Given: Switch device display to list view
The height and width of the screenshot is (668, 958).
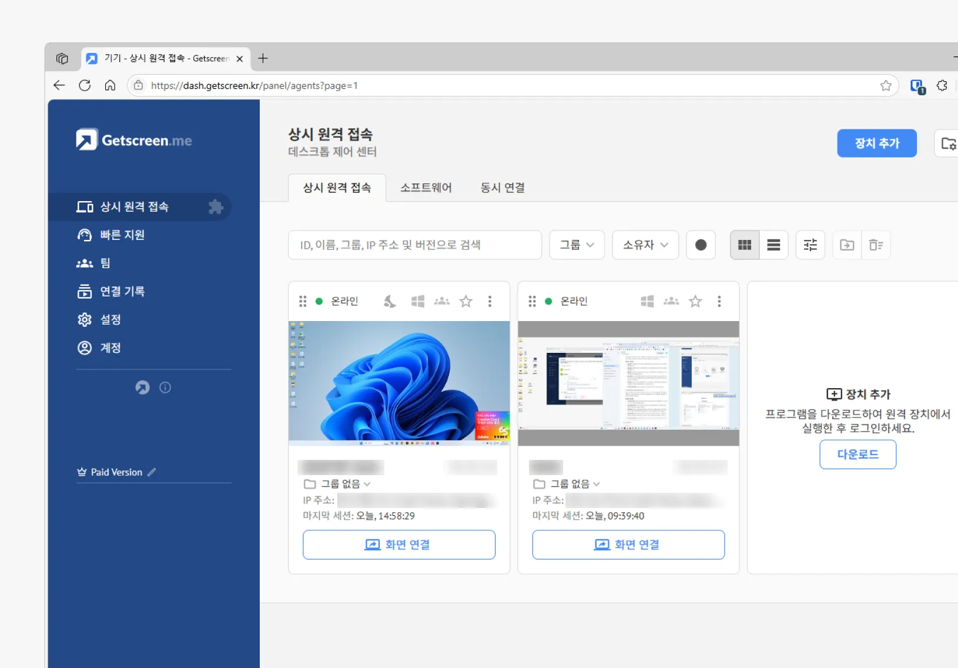Looking at the screenshot, I should [x=773, y=245].
